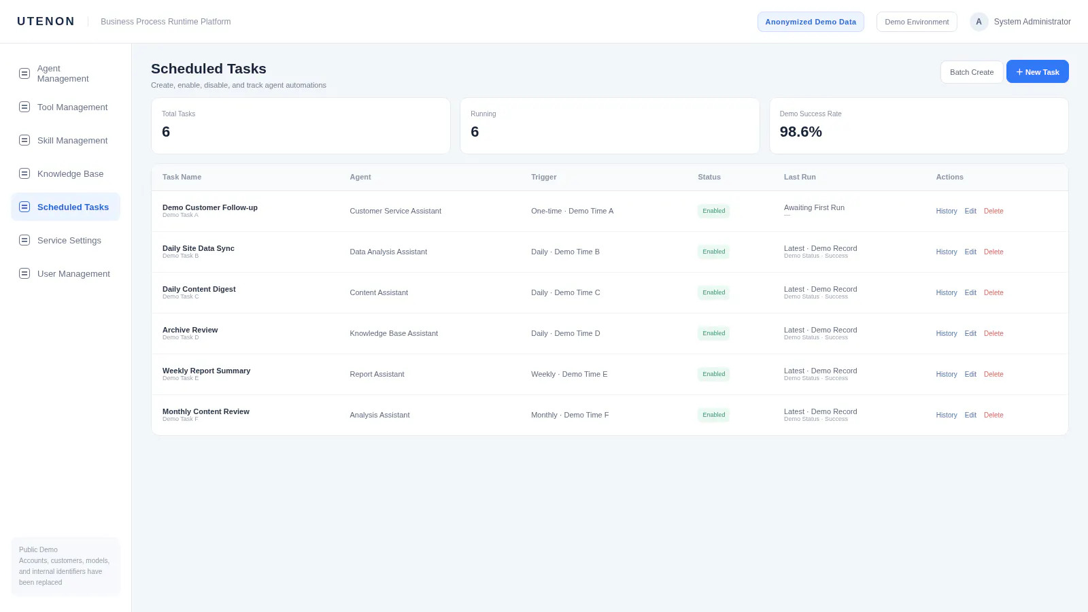Create a task with New Task button
The image size is (1088, 612).
pos(1037,71)
